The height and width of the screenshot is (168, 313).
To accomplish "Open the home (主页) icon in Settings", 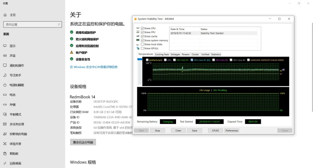I will click(x=5, y=15).
